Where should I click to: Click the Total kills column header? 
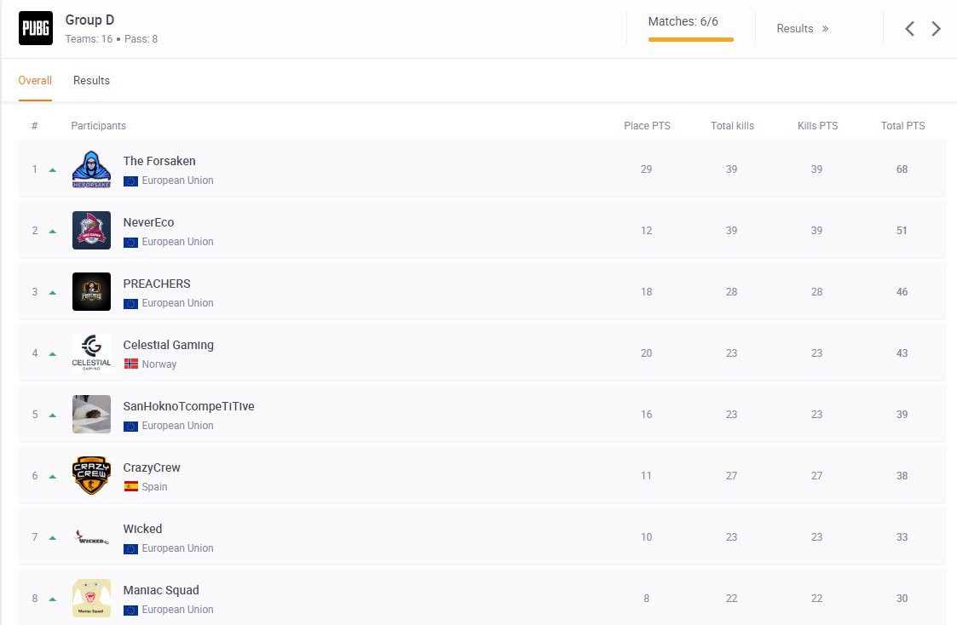tap(732, 126)
